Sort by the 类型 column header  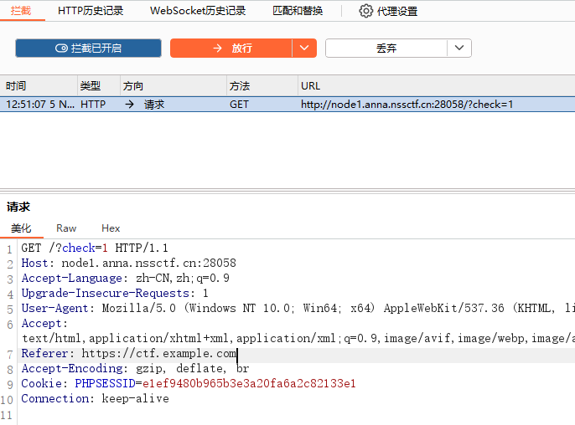pos(99,86)
